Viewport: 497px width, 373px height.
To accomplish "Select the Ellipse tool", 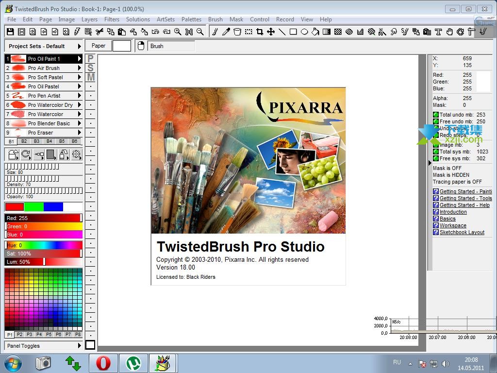I will (304, 32).
